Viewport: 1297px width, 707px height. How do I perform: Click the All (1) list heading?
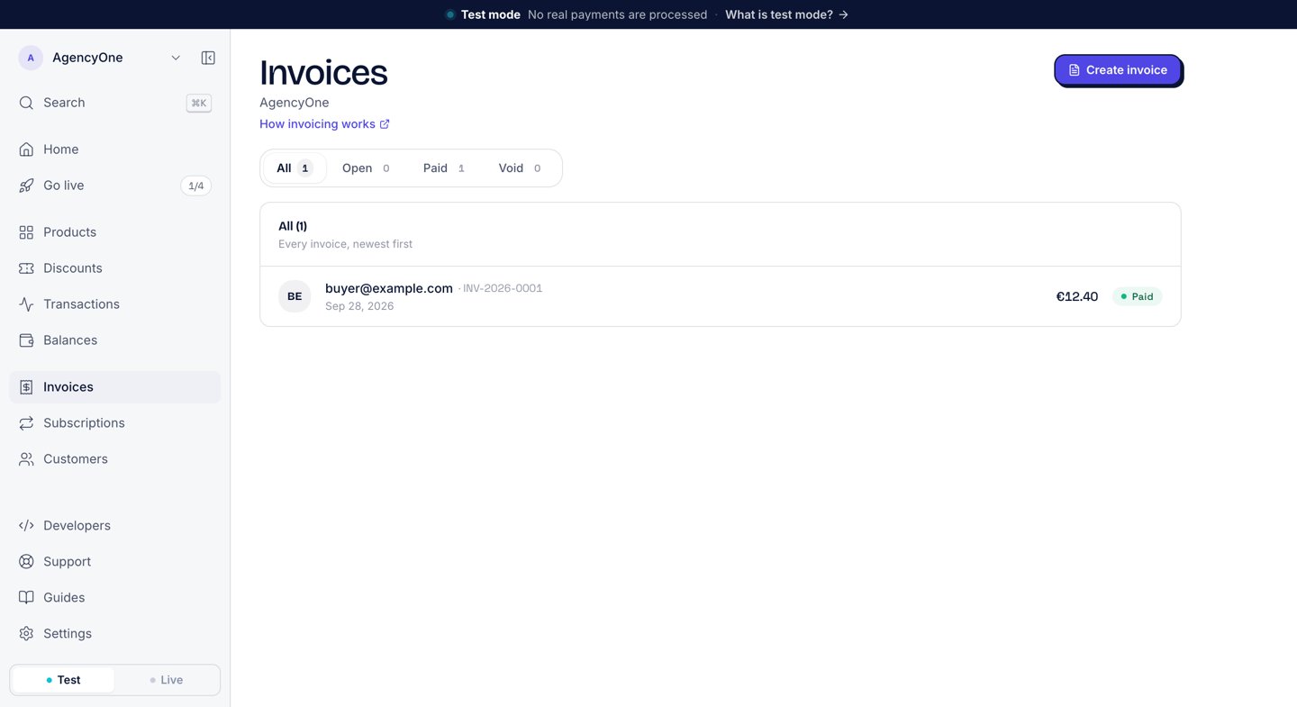tap(293, 226)
